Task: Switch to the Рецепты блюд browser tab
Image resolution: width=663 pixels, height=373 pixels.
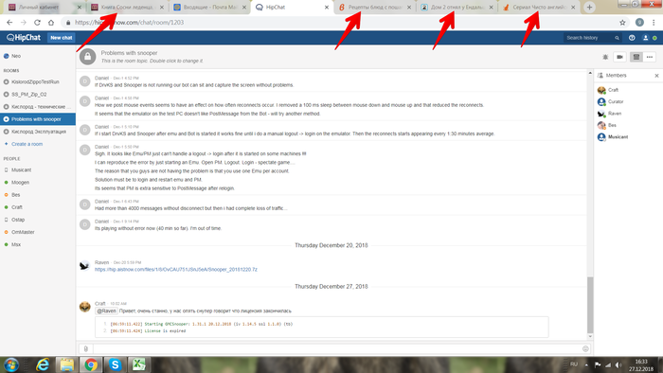Action: point(375,8)
